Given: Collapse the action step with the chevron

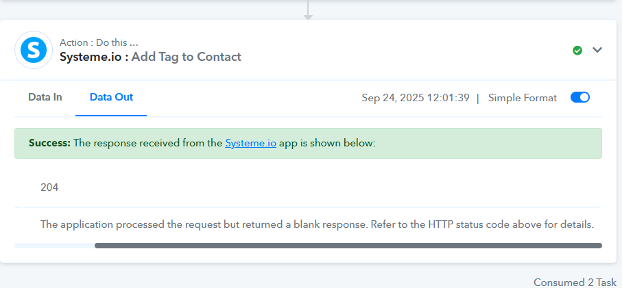Looking at the screenshot, I should pos(597,50).
